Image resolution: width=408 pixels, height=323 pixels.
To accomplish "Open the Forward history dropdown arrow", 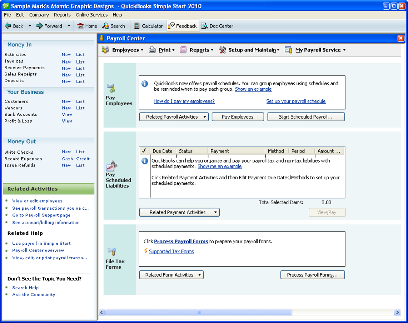I will tap(69, 26).
